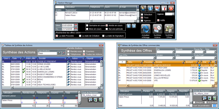Toggle the Actifs checkbox
Viewport: 219px width, 109px height.
158,20
